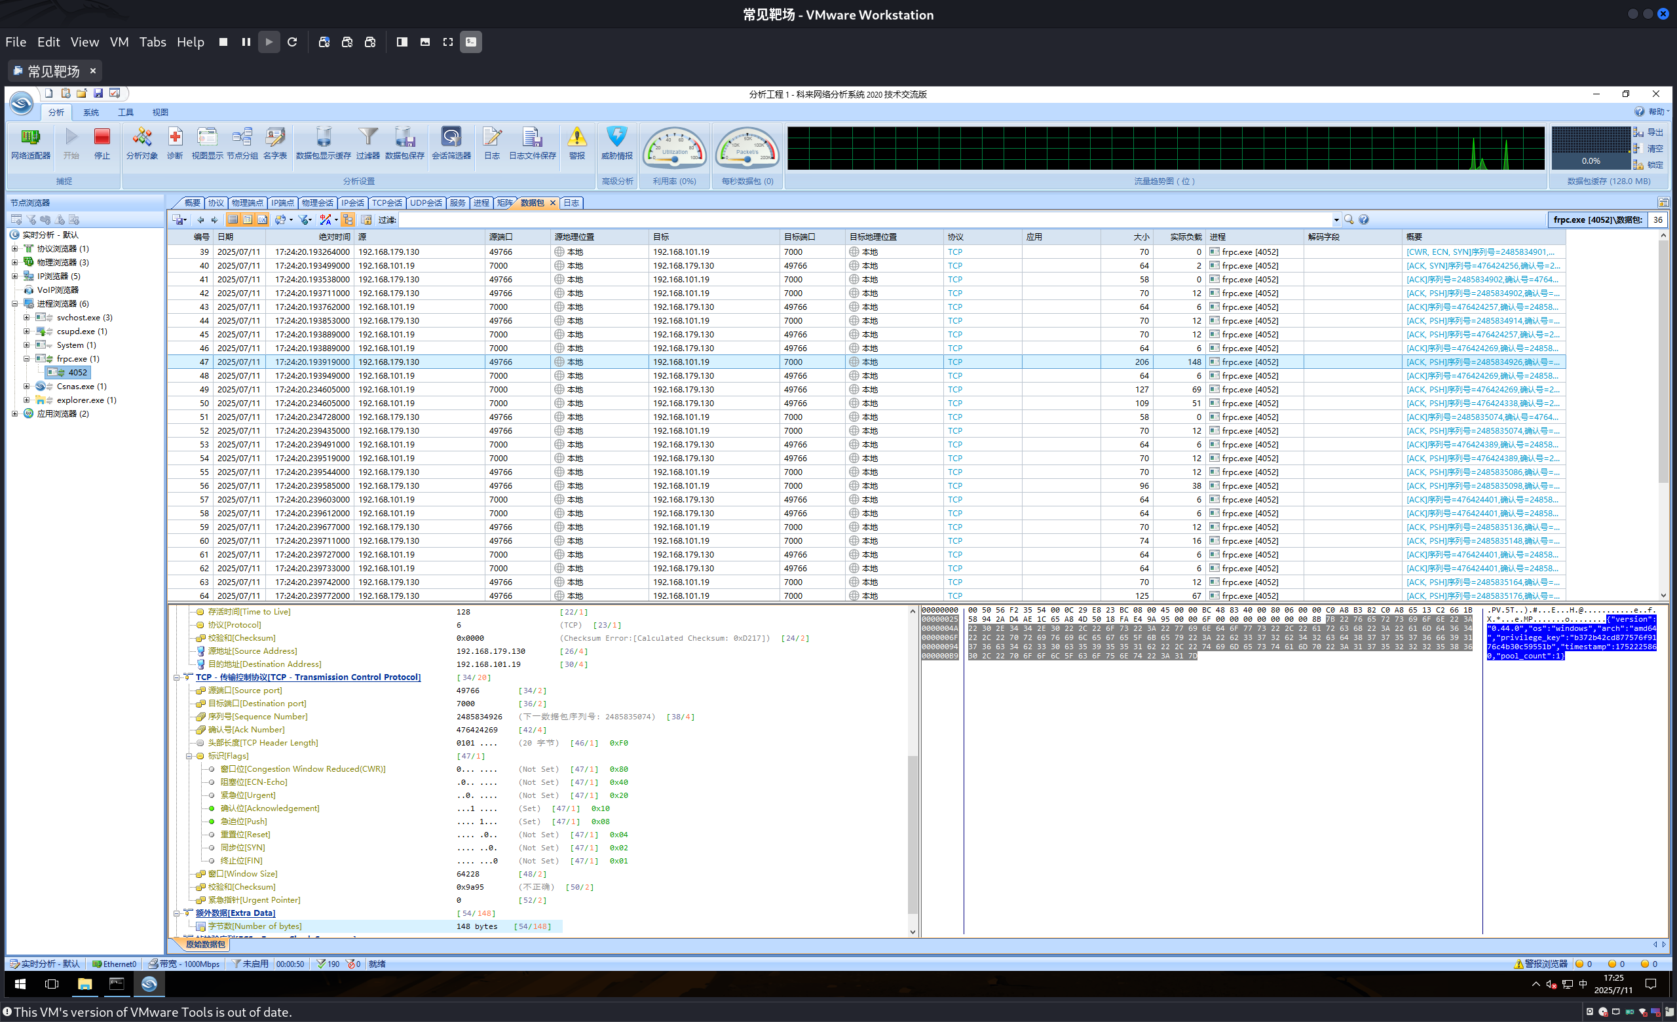This screenshot has height=1022, width=1677.
Task: Open the 系统 ribbon tab
Action: [91, 112]
